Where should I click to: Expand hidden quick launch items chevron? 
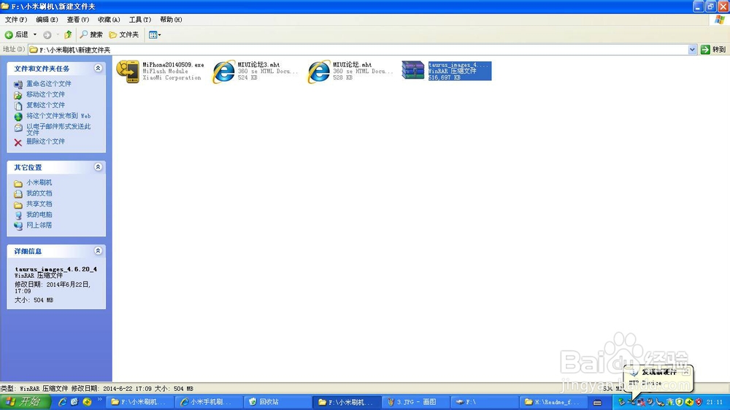click(x=99, y=399)
